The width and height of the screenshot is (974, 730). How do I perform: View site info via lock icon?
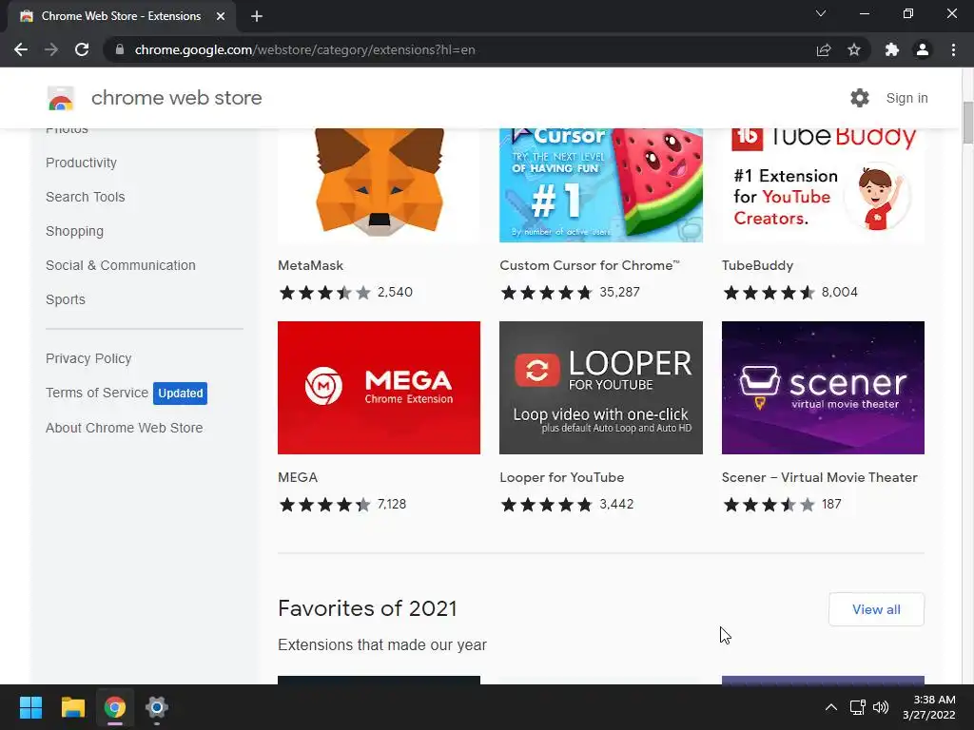pyautogui.click(x=120, y=49)
